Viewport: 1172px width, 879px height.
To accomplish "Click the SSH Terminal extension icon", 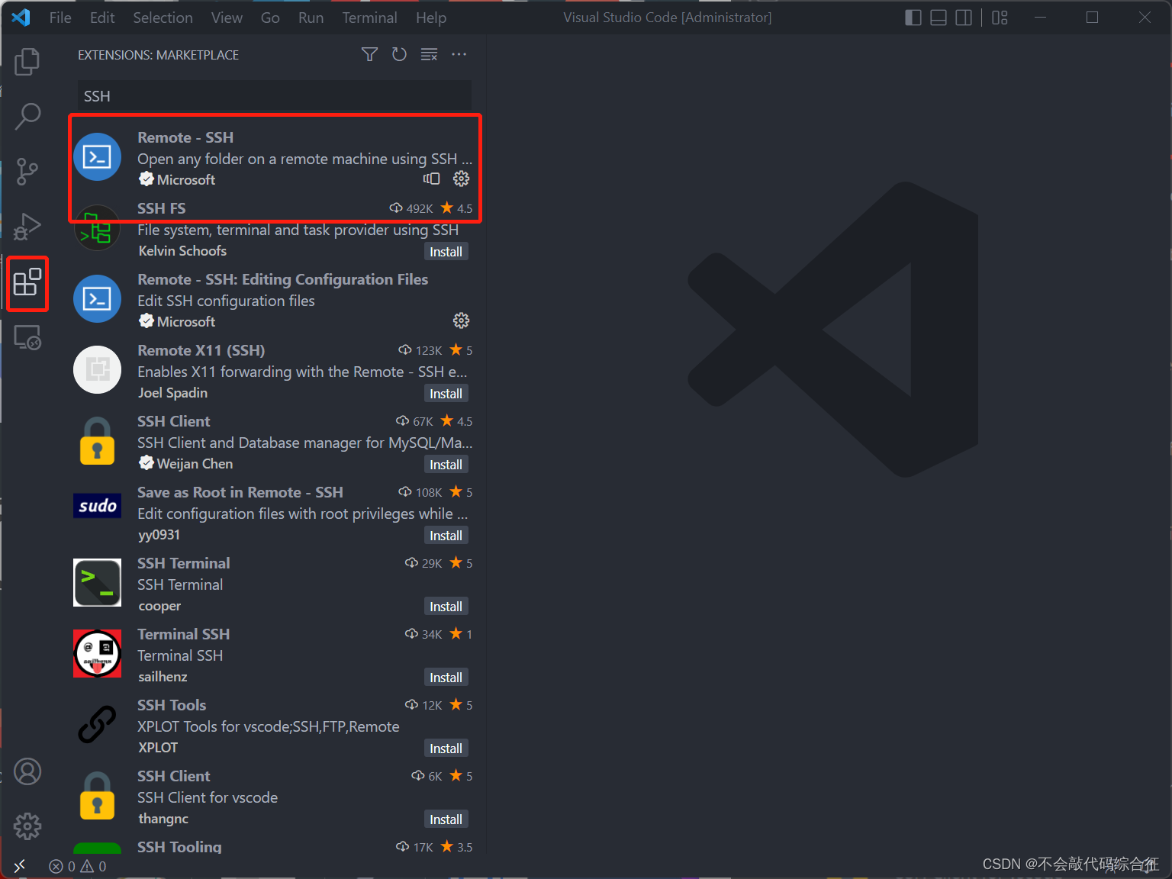I will point(97,583).
